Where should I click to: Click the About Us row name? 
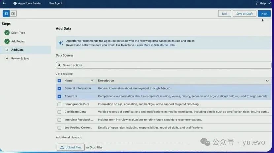[71, 96]
